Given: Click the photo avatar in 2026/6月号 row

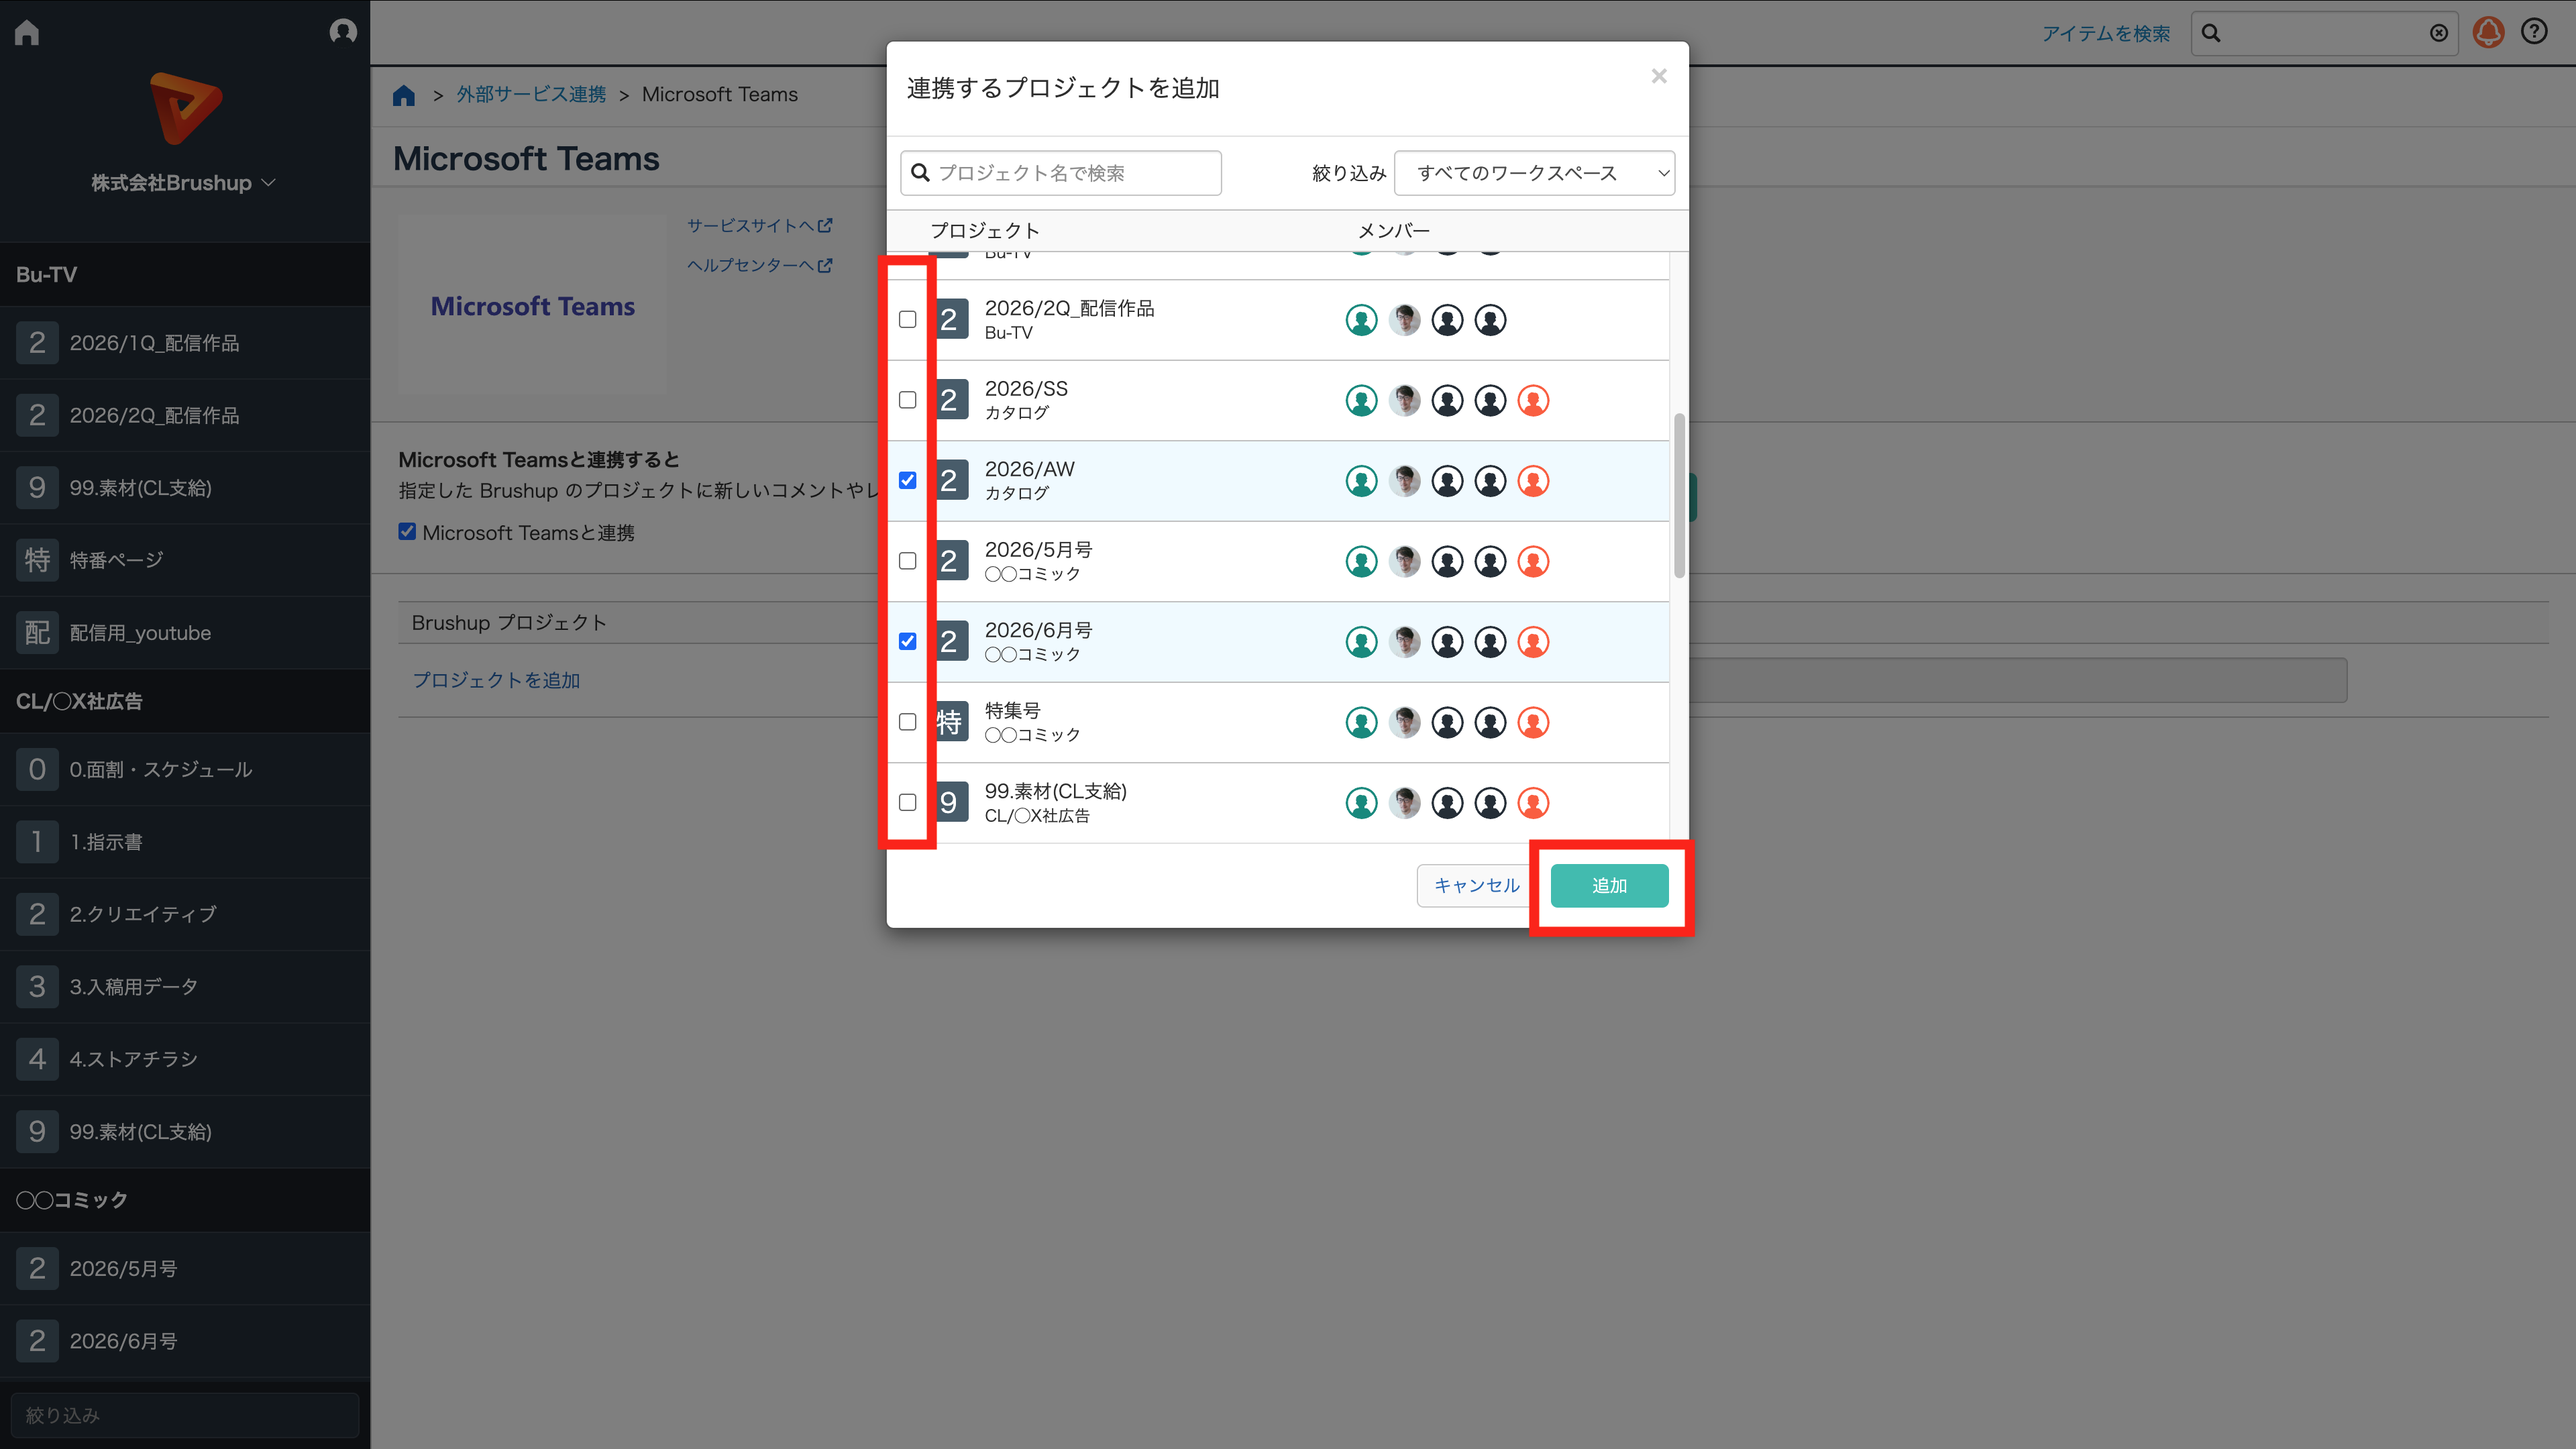Looking at the screenshot, I should [1404, 642].
